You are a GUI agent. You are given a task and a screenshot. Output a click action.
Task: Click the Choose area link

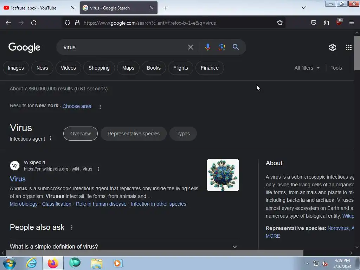click(77, 106)
